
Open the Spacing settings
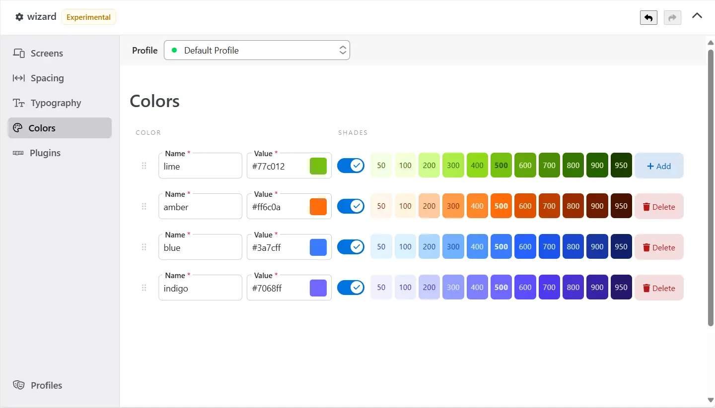pos(47,78)
